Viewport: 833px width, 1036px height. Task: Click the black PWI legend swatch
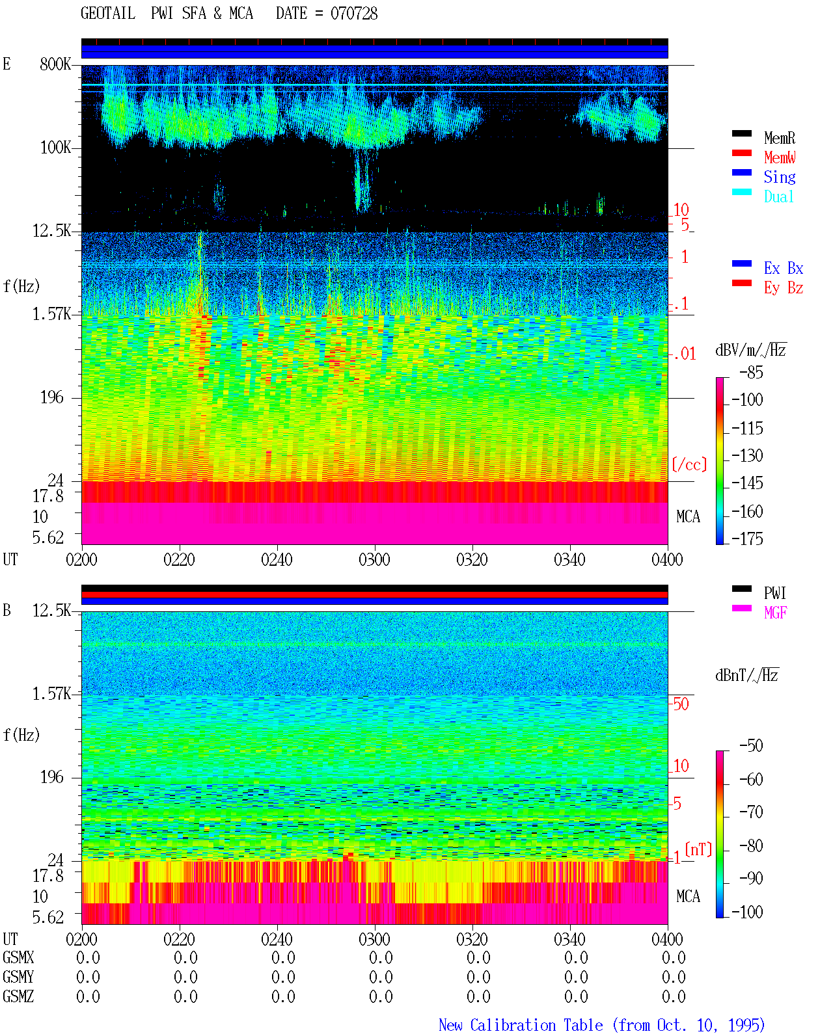point(742,589)
